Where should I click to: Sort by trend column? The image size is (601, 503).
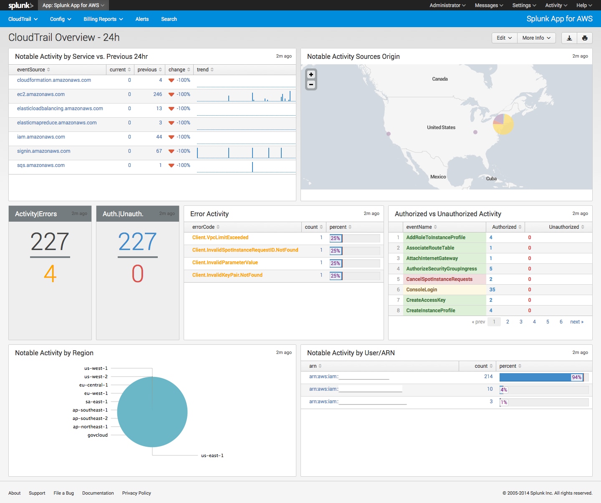[x=205, y=70]
